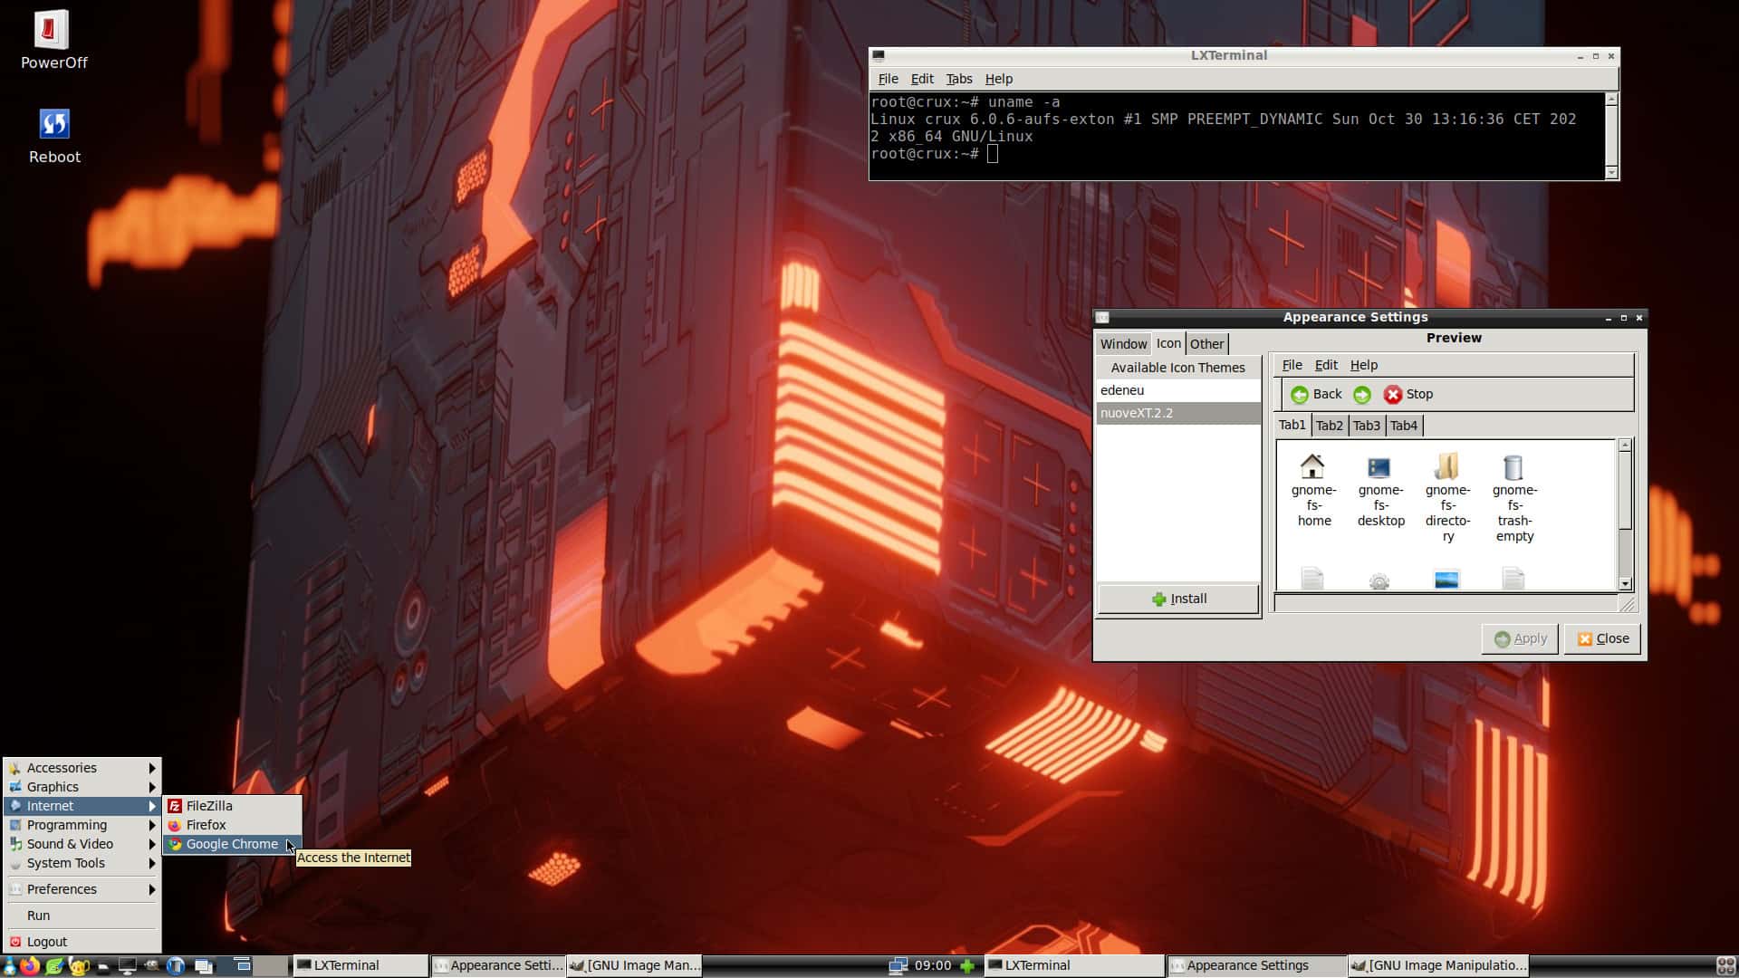Viewport: 1739px width, 978px height.
Task: Activate the '[GNU Image Manipulatio...' taskbar button
Action: (x=1438, y=965)
